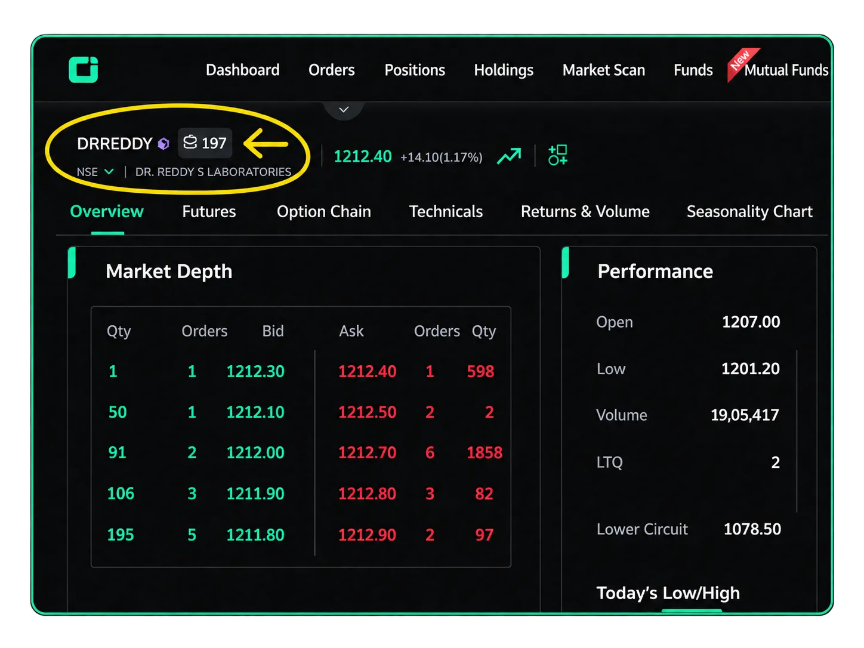This screenshot has width=864, height=648.
Task: Open the Mutual Funds section
Action: [786, 70]
